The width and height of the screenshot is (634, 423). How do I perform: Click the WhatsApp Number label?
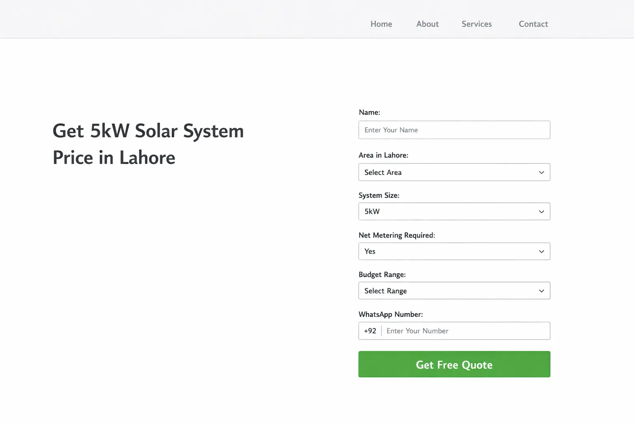390,314
